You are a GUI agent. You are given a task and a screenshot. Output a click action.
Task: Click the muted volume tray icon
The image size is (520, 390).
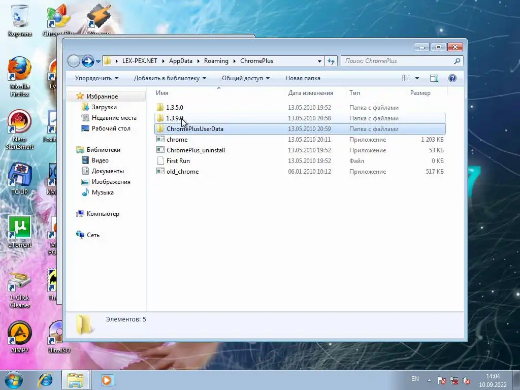click(466, 380)
